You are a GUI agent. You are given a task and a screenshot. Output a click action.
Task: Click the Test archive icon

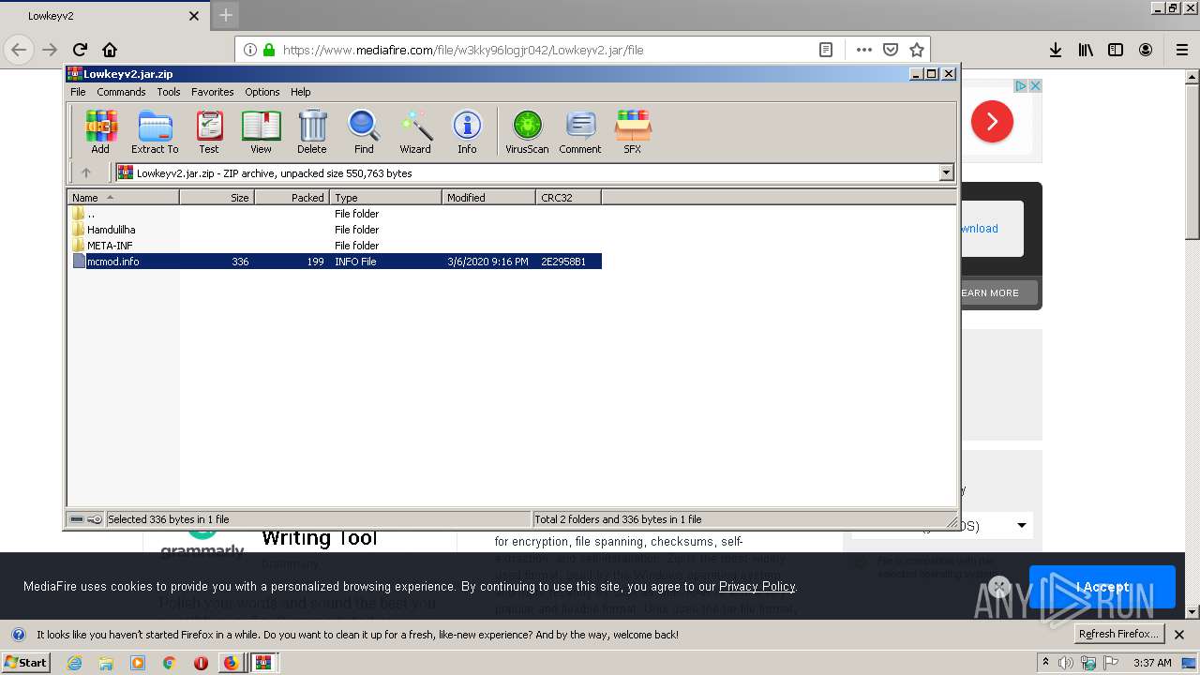pyautogui.click(x=209, y=131)
